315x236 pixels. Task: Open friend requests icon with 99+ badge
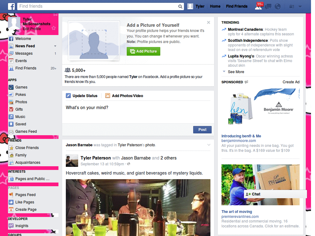click(258, 6)
